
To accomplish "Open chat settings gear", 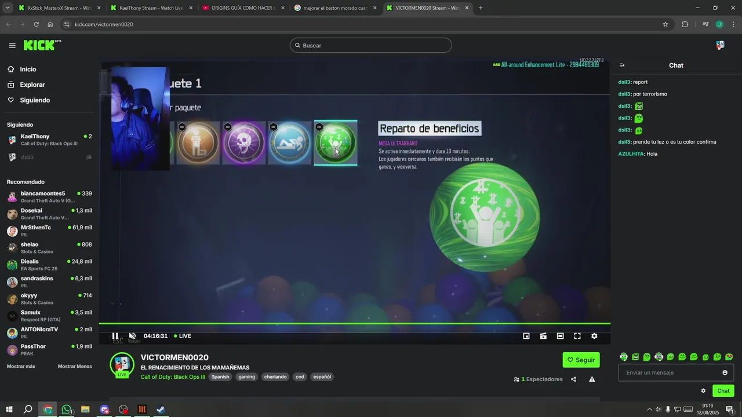I will (703, 391).
